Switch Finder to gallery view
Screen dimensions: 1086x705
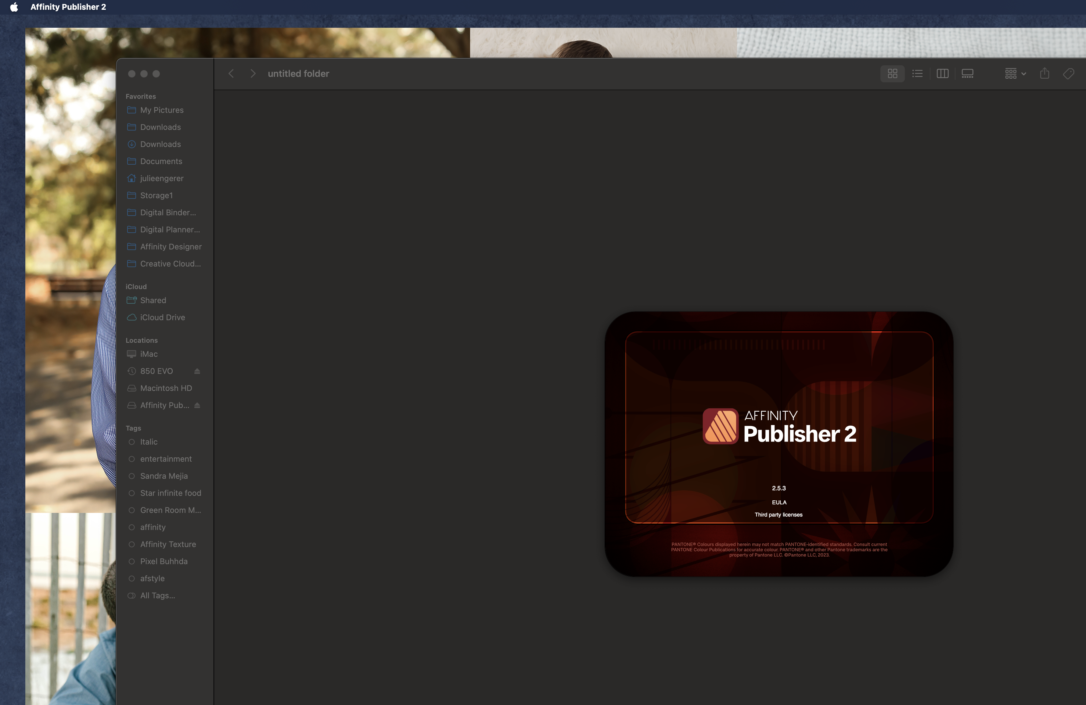tap(967, 73)
